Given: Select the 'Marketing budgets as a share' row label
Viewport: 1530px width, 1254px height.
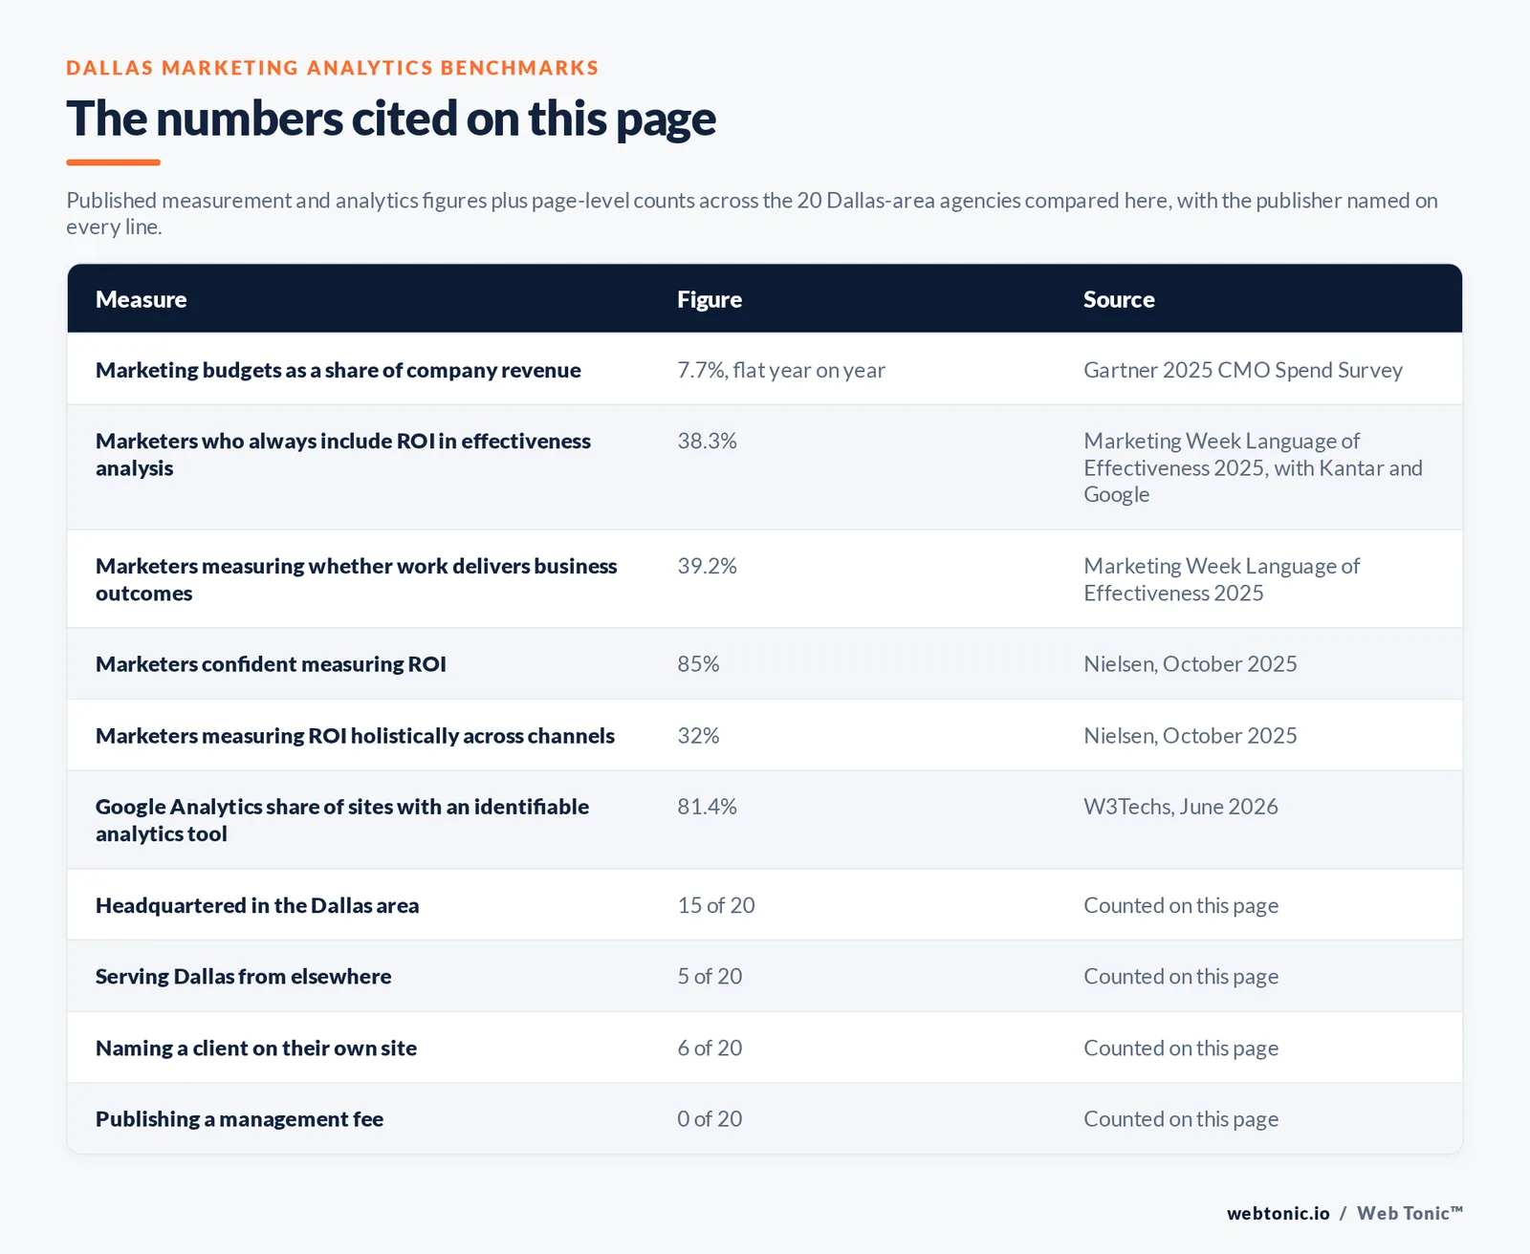Looking at the screenshot, I should (x=338, y=370).
